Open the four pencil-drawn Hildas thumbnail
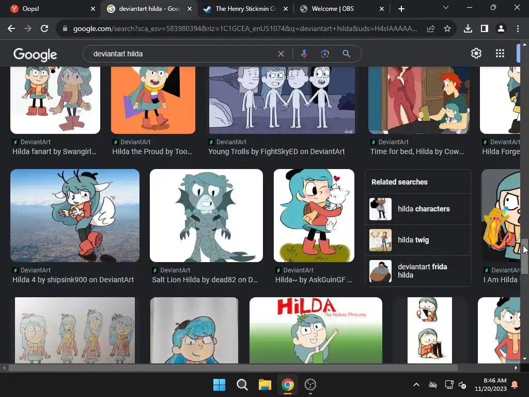 (x=75, y=330)
